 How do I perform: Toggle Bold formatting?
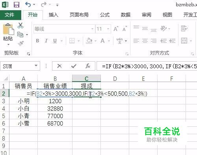coord(37,41)
